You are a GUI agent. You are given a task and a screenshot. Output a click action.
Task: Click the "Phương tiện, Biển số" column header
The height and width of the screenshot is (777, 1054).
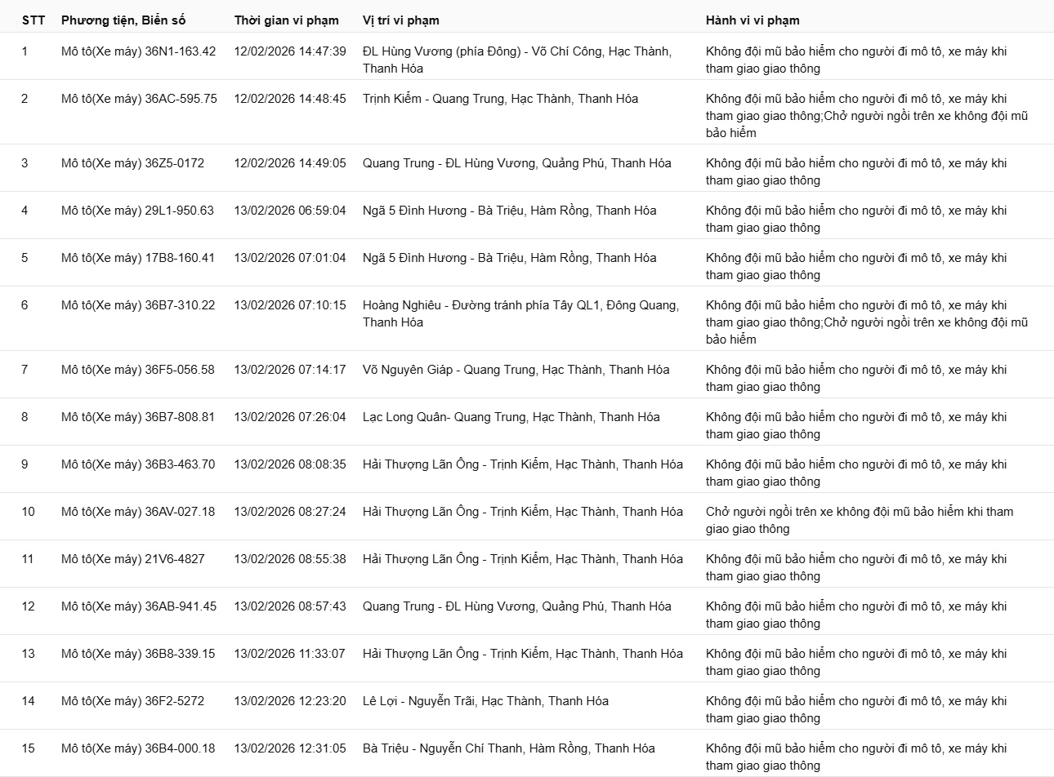(x=130, y=20)
